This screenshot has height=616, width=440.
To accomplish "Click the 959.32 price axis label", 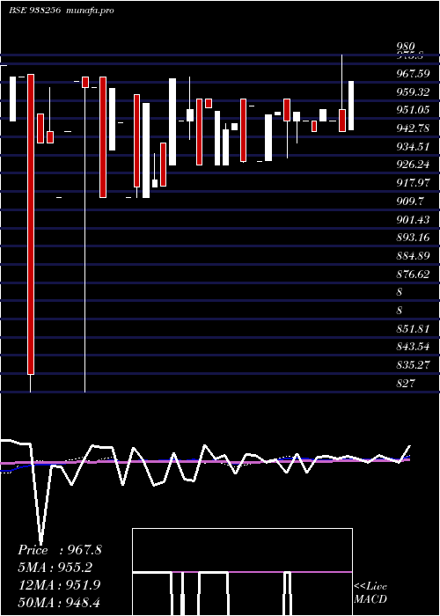I will [413, 92].
